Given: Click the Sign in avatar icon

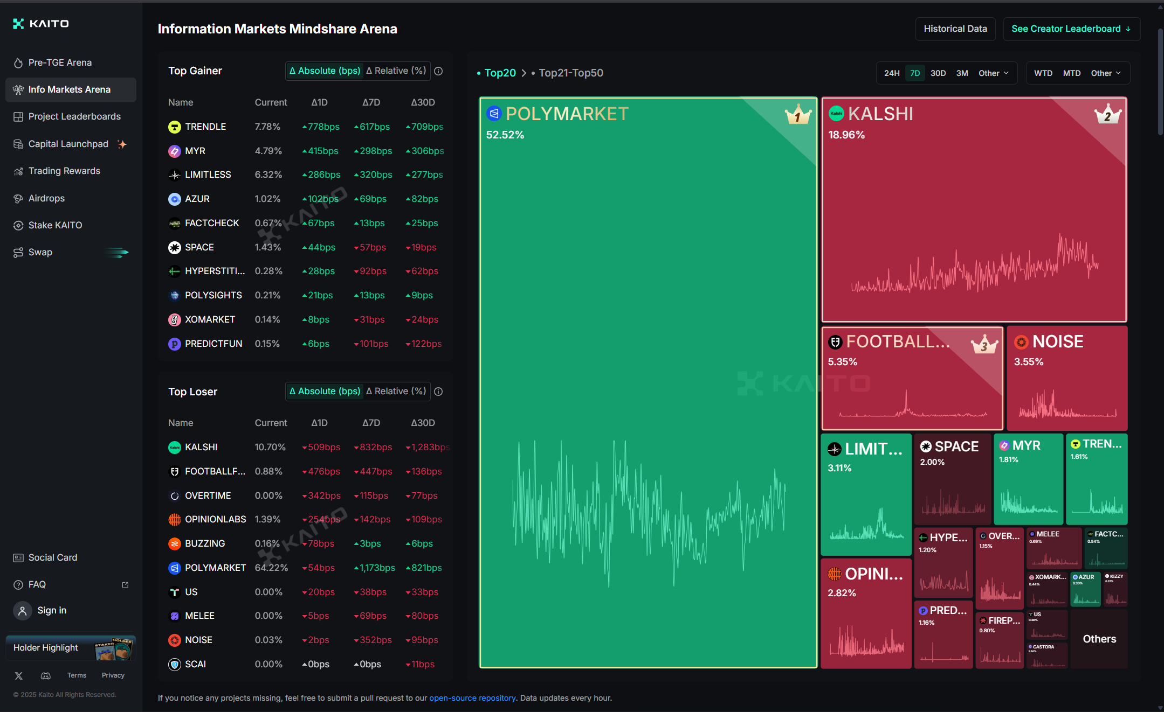Looking at the screenshot, I should 22,611.
